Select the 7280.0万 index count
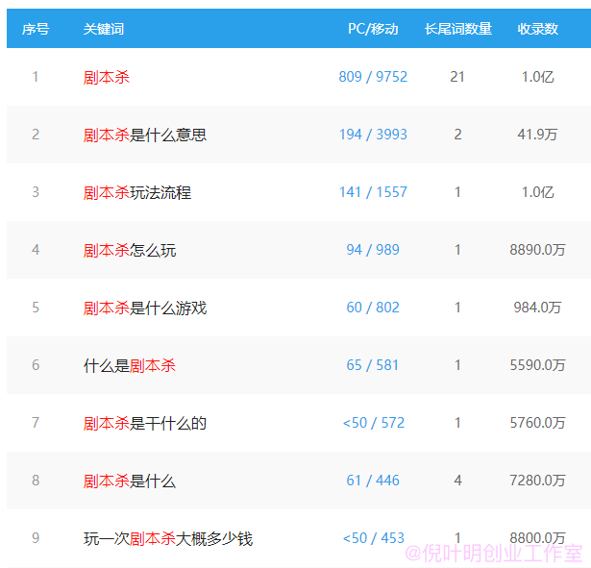 pyautogui.click(x=537, y=481)
